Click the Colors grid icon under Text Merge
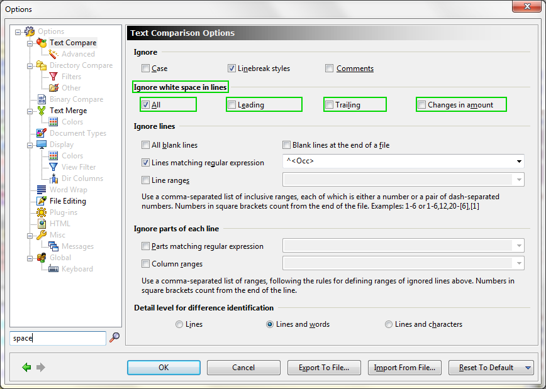 tap(53, 122)
